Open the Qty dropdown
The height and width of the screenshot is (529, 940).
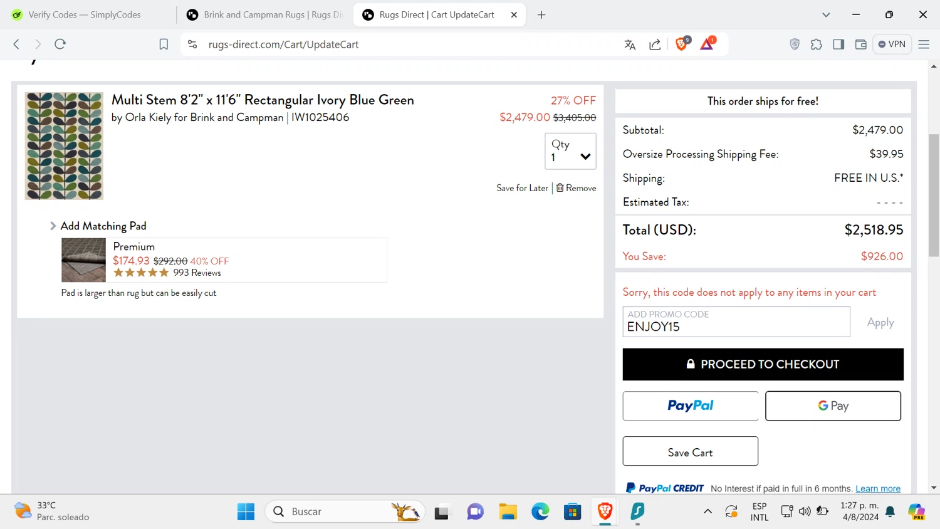click(x=570, y=151)
